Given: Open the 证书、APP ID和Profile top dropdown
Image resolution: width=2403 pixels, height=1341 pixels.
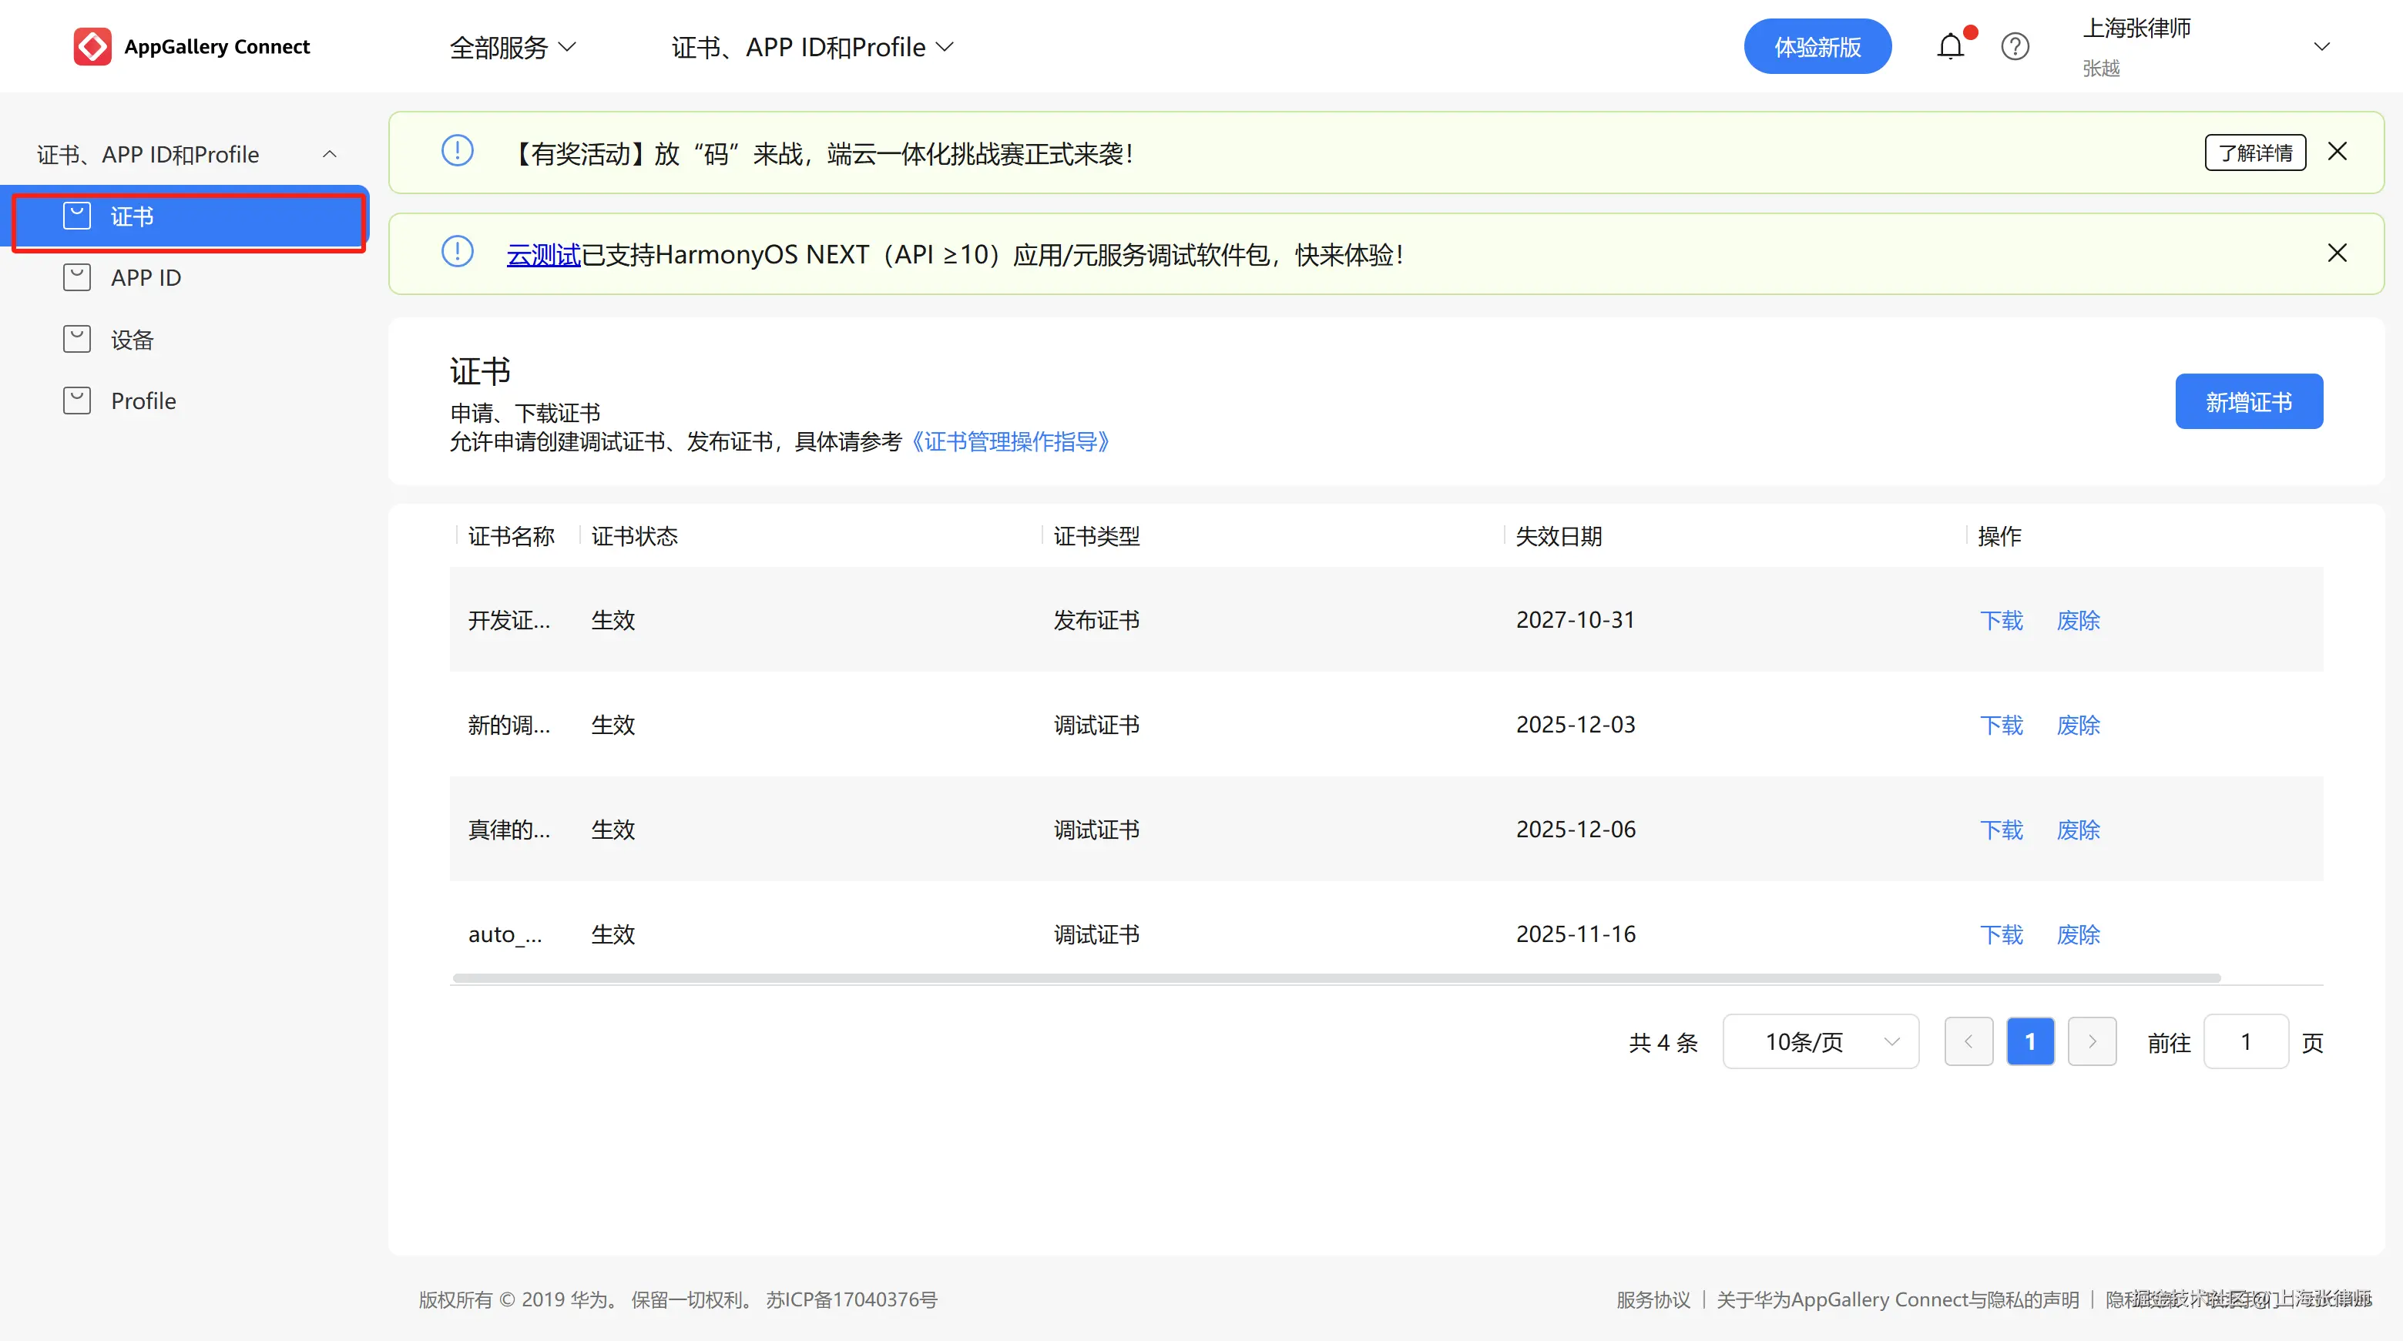Looking at the screenshot, I should point(811,47).
